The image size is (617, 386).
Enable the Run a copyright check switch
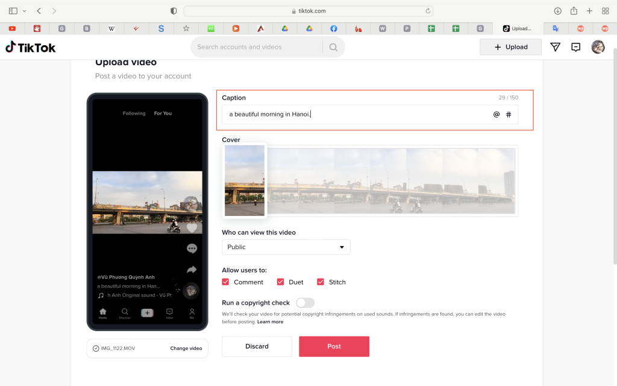[305, 303]
